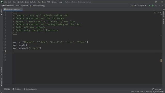Screen dimensions: 165x93
Task: Open the Terminal vertical sidebar tab
Action: point(164,13)
